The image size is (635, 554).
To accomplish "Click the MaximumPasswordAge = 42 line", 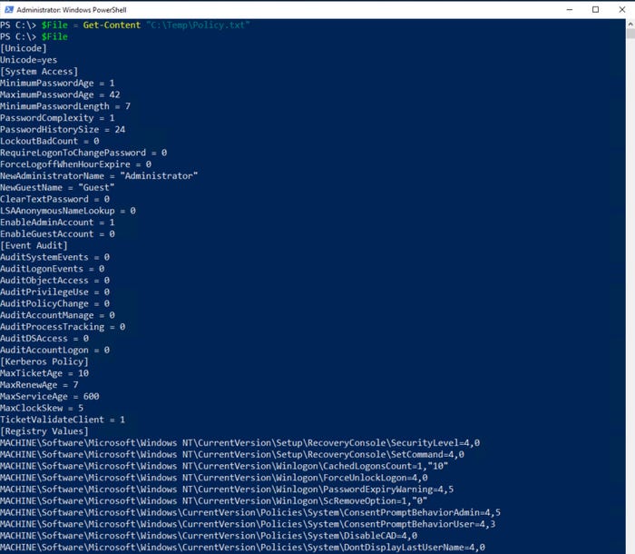I will pyautogui.click(x=60, y=94).
